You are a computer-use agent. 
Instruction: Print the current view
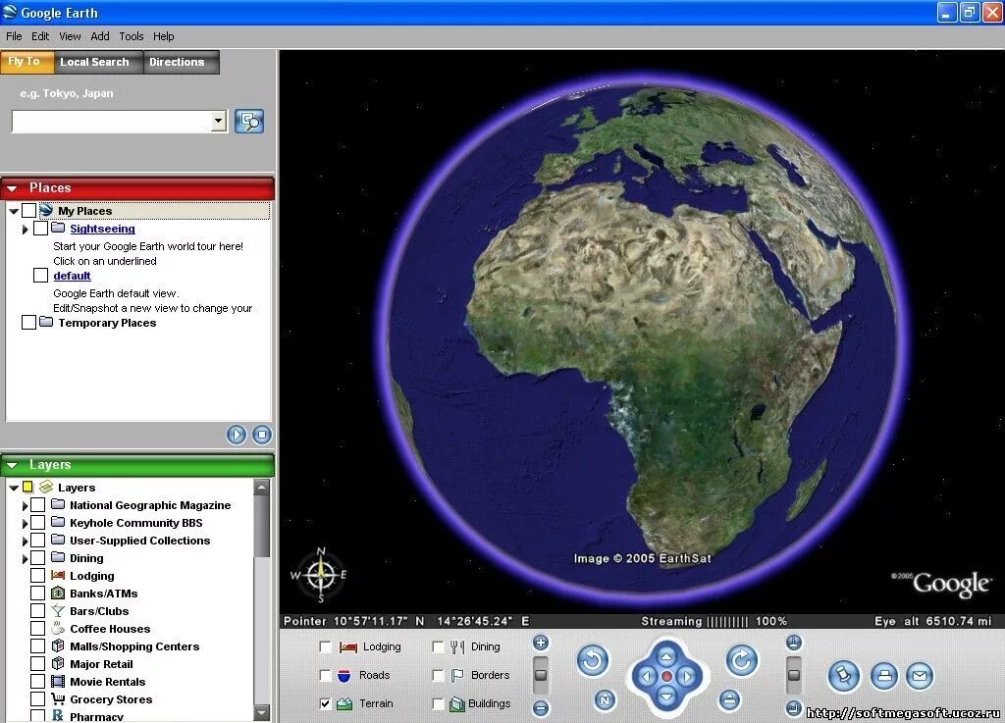pyautogui.click(x=884, y=676)
